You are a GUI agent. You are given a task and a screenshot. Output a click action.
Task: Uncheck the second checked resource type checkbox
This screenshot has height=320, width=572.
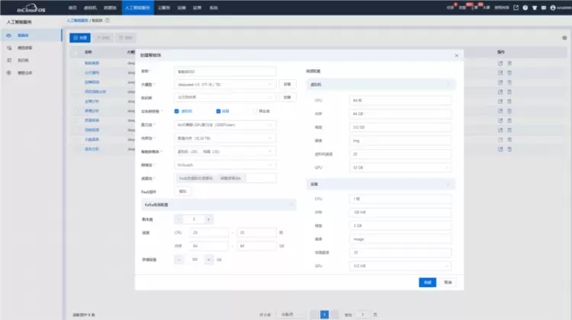218,111
